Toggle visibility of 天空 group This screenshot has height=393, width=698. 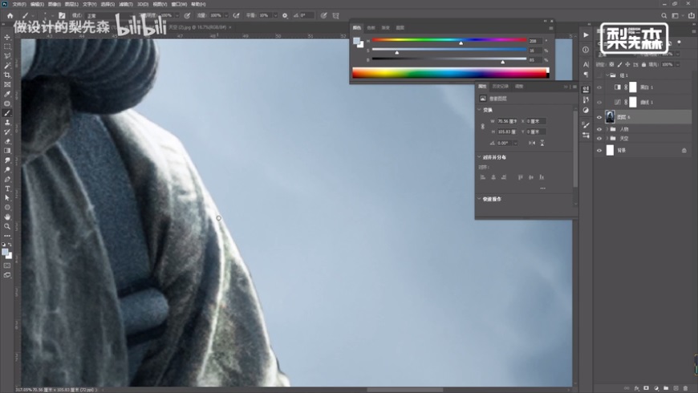(x=599, y=139)
